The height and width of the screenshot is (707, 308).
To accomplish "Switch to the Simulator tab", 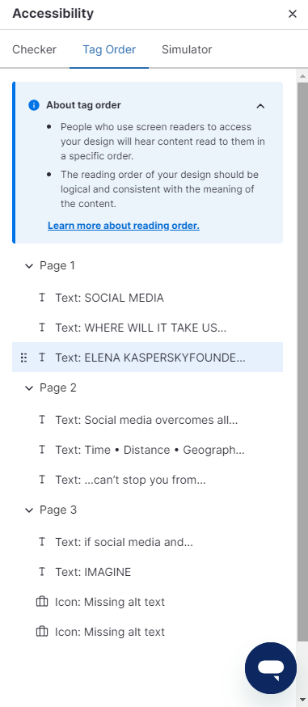I will coord(187,49).
